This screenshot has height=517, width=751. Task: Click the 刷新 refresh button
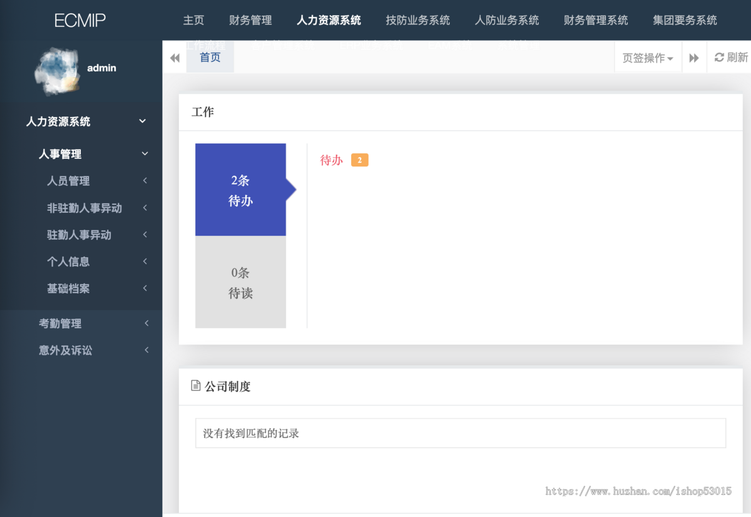[x=731, y=58]
